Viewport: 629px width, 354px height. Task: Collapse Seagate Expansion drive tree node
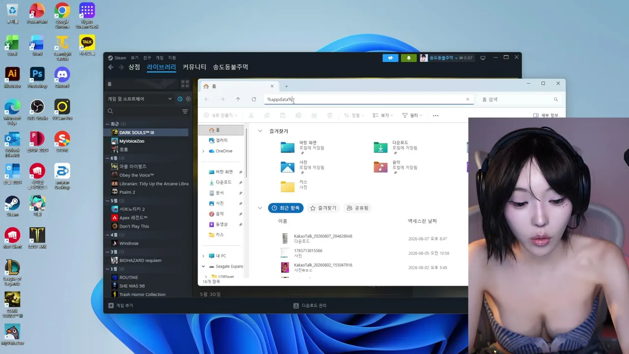[203, 266]
